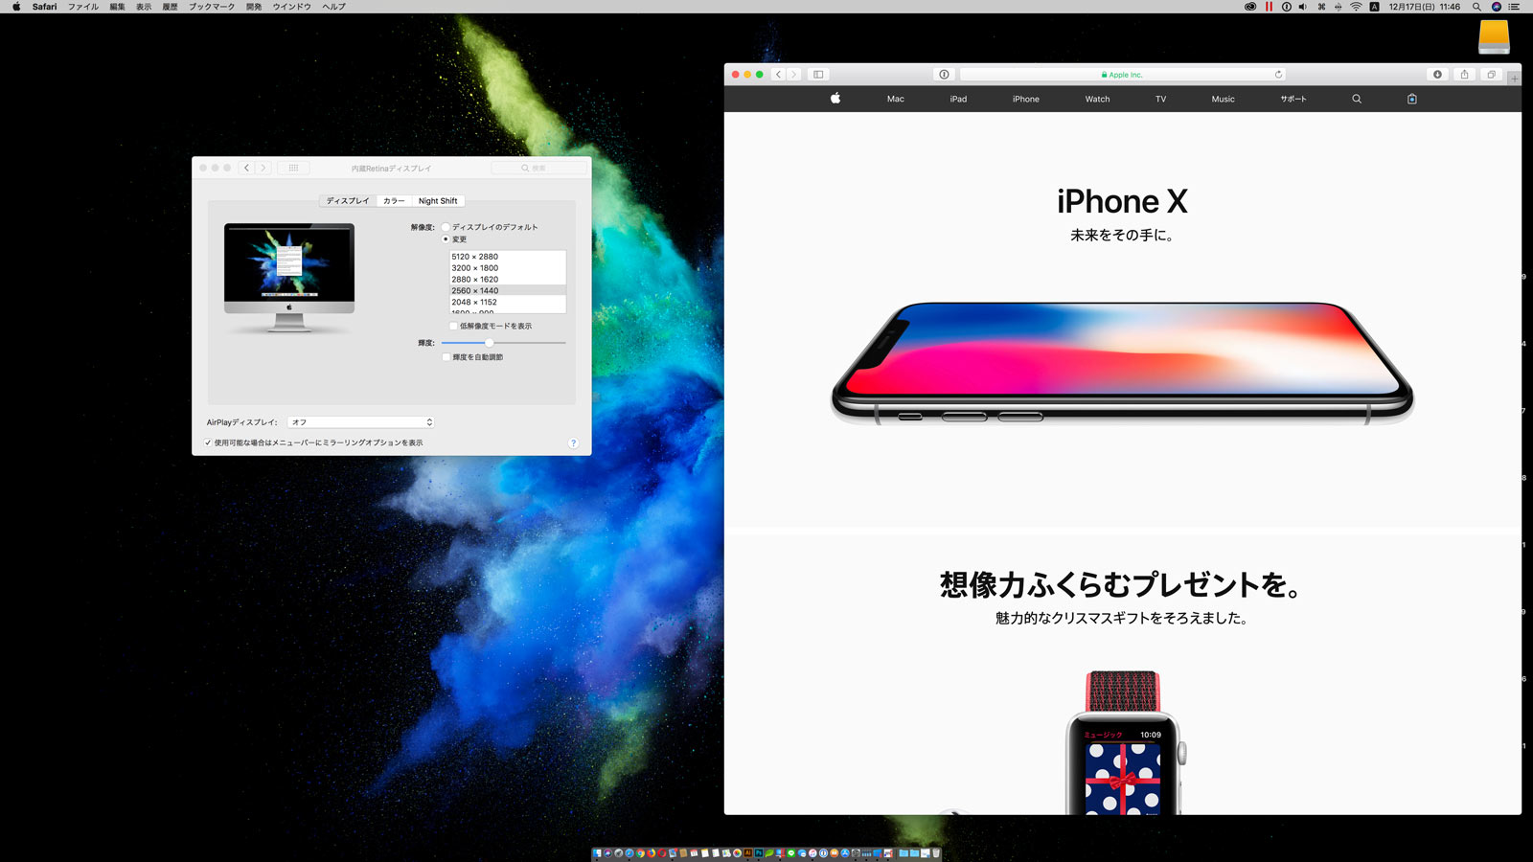1533x862 pixels.
Task: Open サポート link in Apple navigation
Action: [x=1293, y=99]
